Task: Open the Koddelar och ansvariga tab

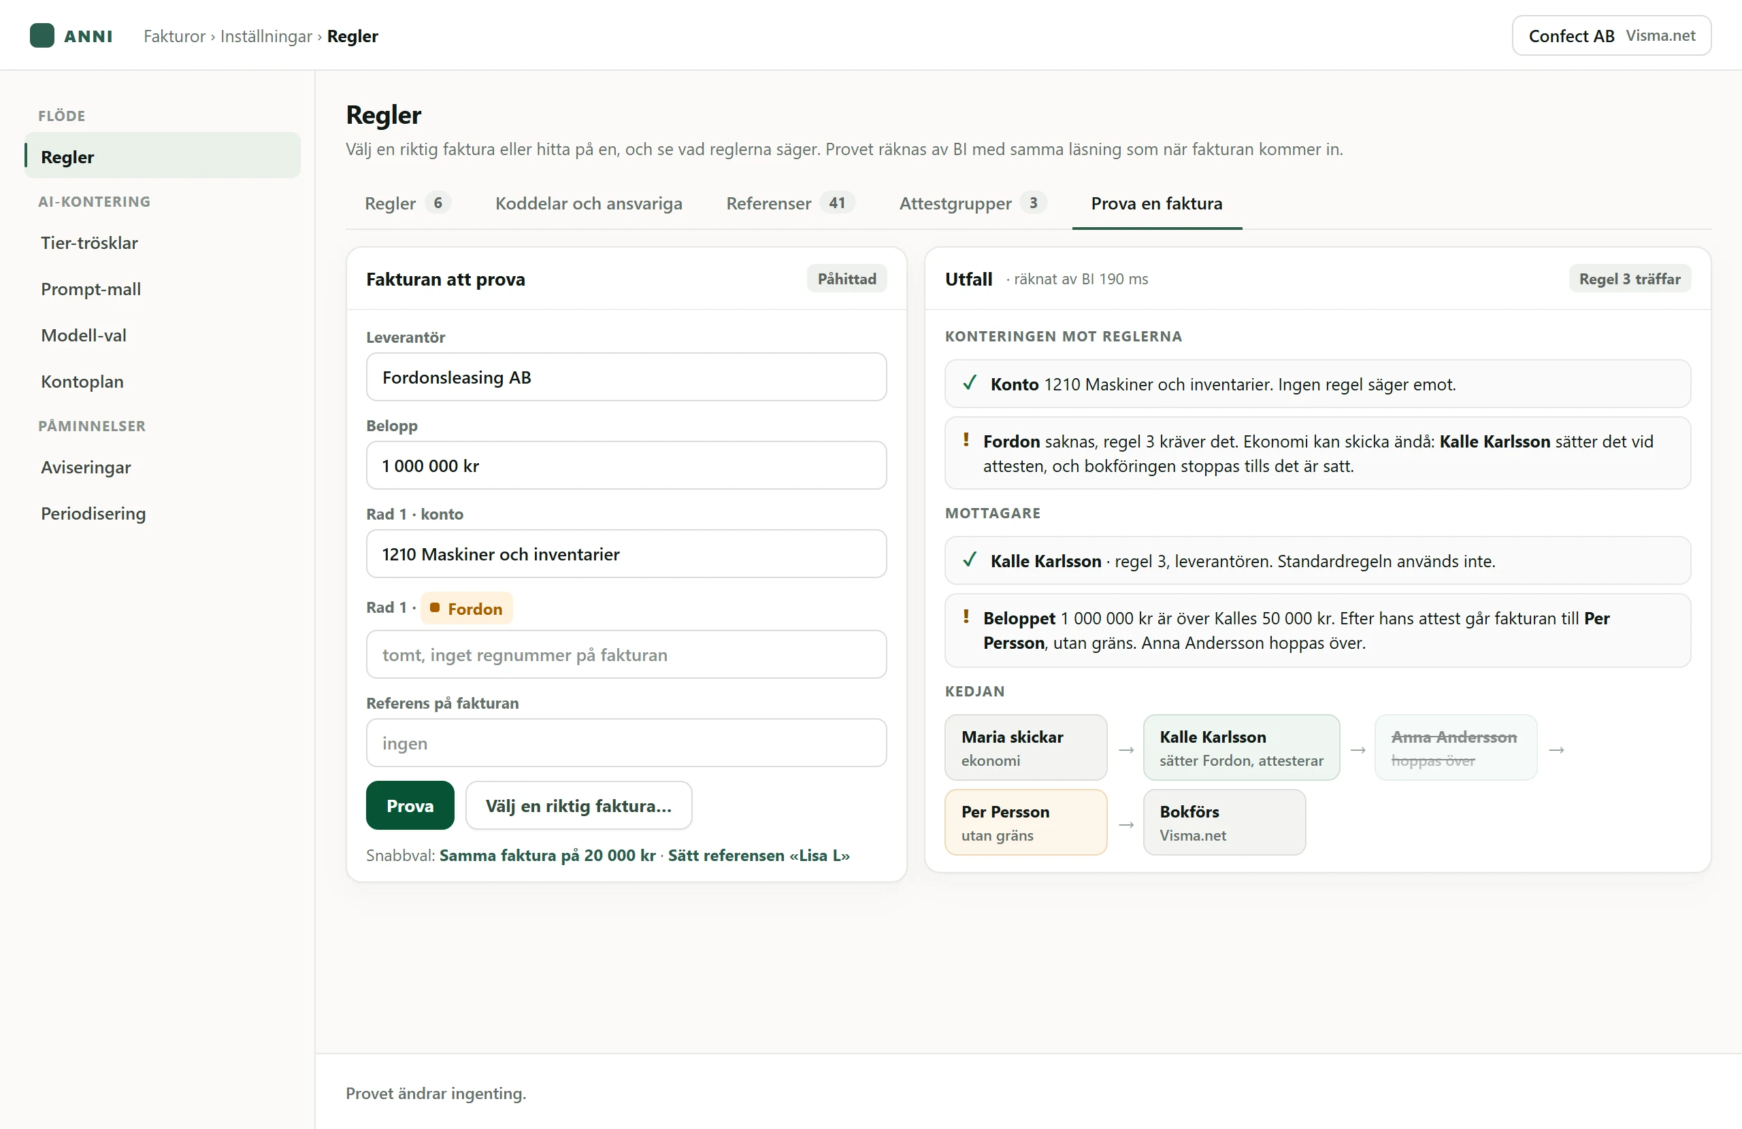Action: (x=589, y=203)
